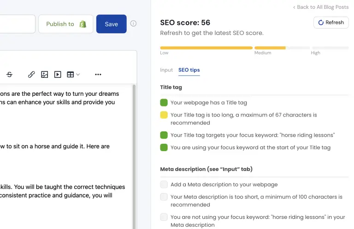Click the text field left of Publish to
Viewport: 354px width, 229px height.
click(x=18, y=24)
